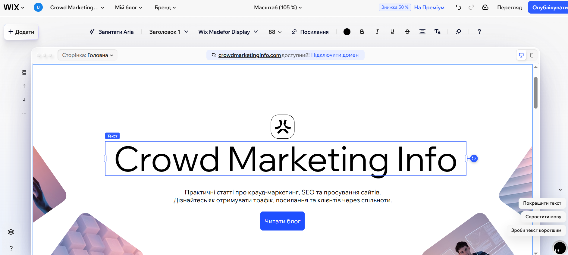
Task: Open the Wix logo main menu
Action: point(14,8)
